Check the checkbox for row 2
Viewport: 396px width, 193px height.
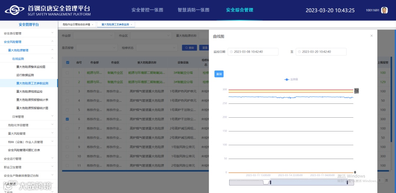[x=67, y=82]
